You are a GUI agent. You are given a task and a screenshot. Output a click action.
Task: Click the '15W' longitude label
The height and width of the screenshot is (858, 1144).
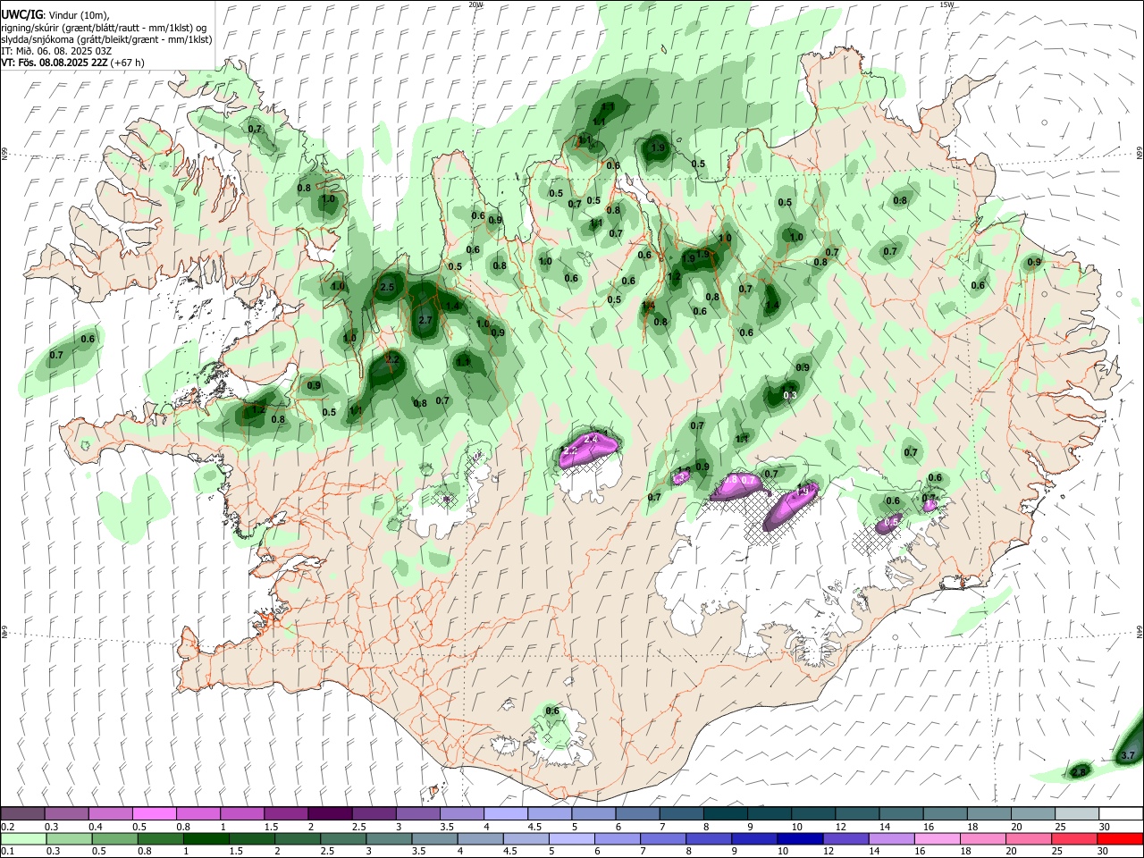pos(947,4)
